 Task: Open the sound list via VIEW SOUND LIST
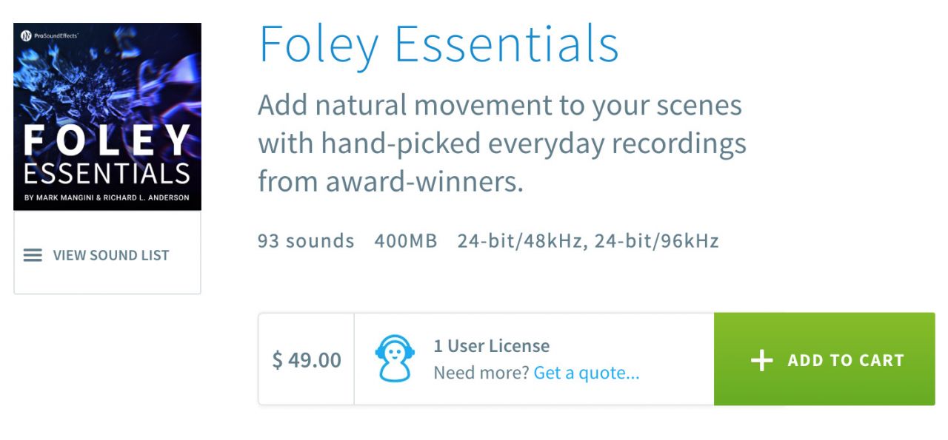coord(110,254)
